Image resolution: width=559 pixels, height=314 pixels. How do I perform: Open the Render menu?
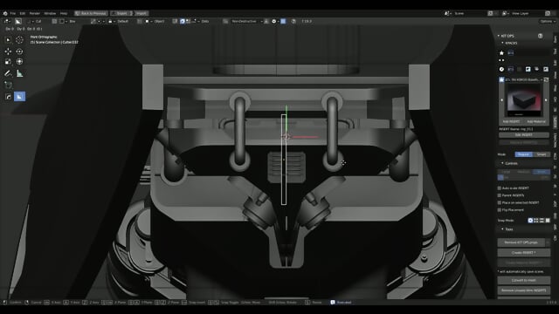pos(35,14)
